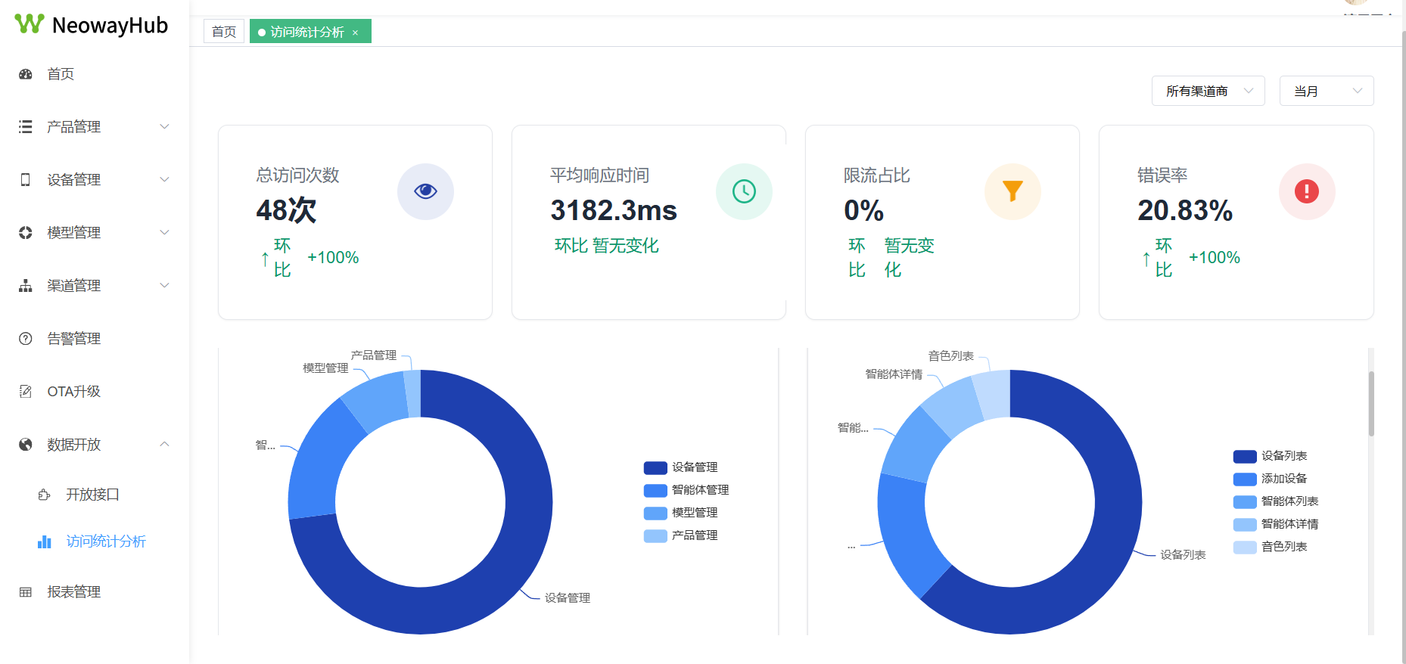The image size is (1406, 664).
Task: Click the hierarchy icon beside 渠道管理
Action: point(26,286)
